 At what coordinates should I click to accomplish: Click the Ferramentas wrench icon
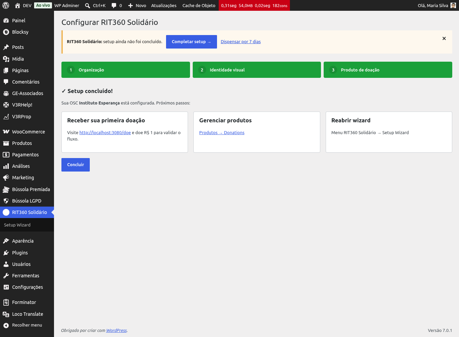pos(6,276)
